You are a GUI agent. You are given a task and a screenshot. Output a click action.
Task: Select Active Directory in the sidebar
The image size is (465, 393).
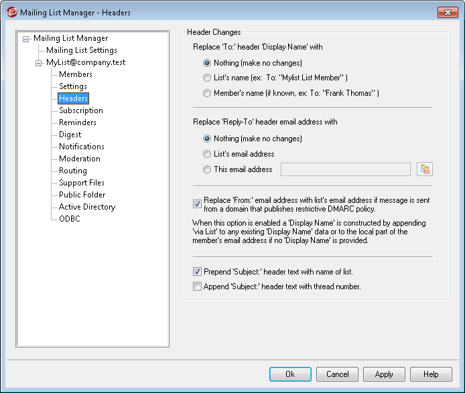pyautogui.click(x=87, y=207)
